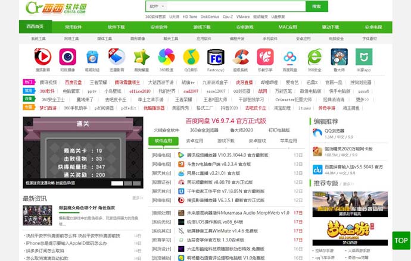Screen dimensions: 411x261
Task: Select the third carousel indicator
Action: [x=136, y=183]
